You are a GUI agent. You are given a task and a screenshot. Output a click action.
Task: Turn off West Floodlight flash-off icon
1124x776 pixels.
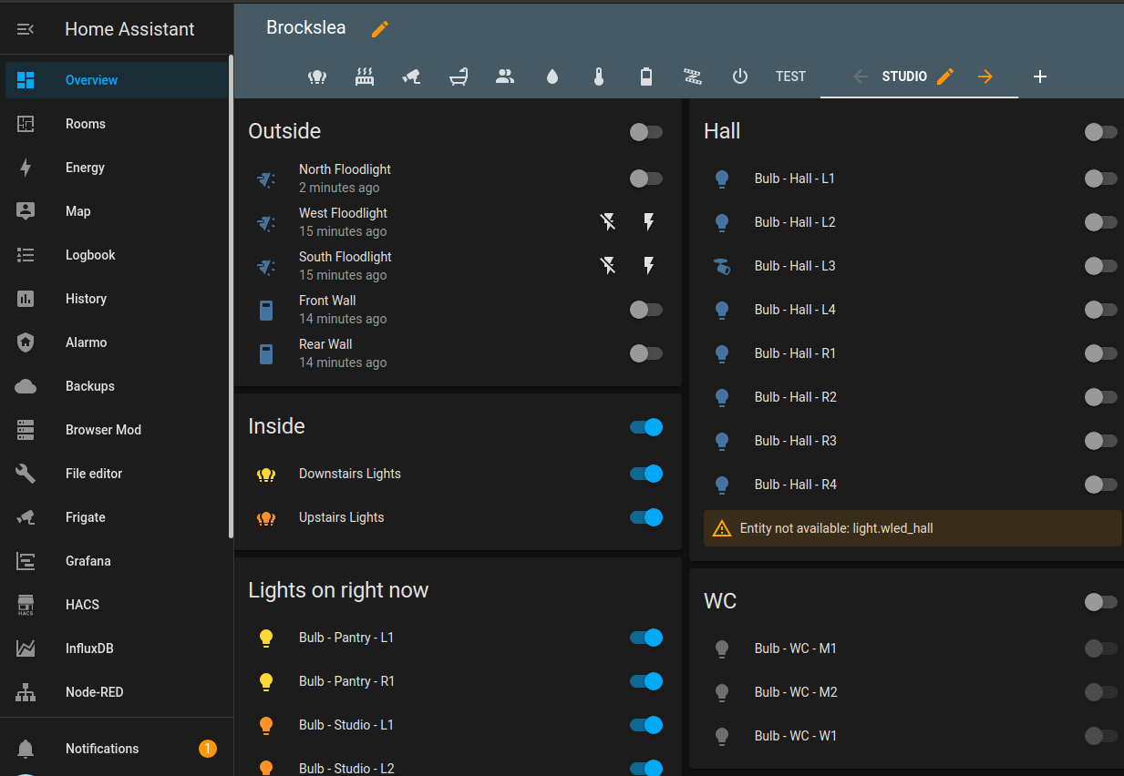(608, 221)
